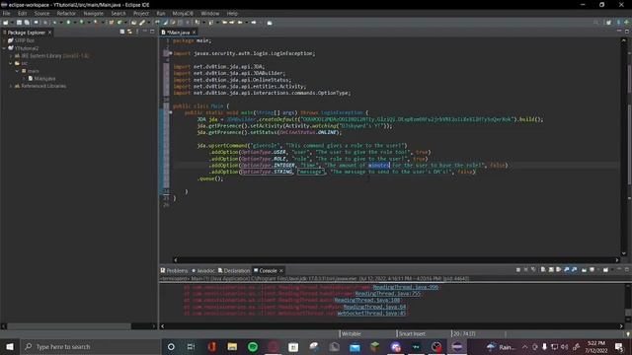Select Main.java in Package Explorer

click(x=41, y=79)
